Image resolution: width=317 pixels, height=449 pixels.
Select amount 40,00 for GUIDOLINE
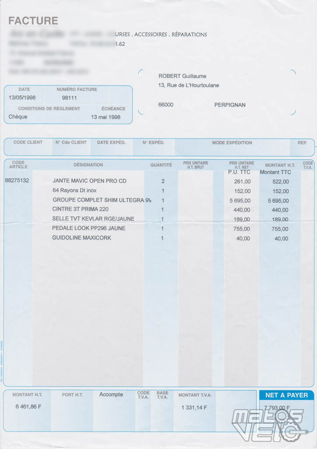[281, 239]
